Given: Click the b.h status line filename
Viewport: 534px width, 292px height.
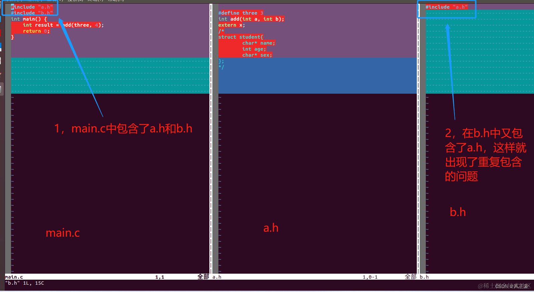Looking at the screenshot, I should [424, 277].
